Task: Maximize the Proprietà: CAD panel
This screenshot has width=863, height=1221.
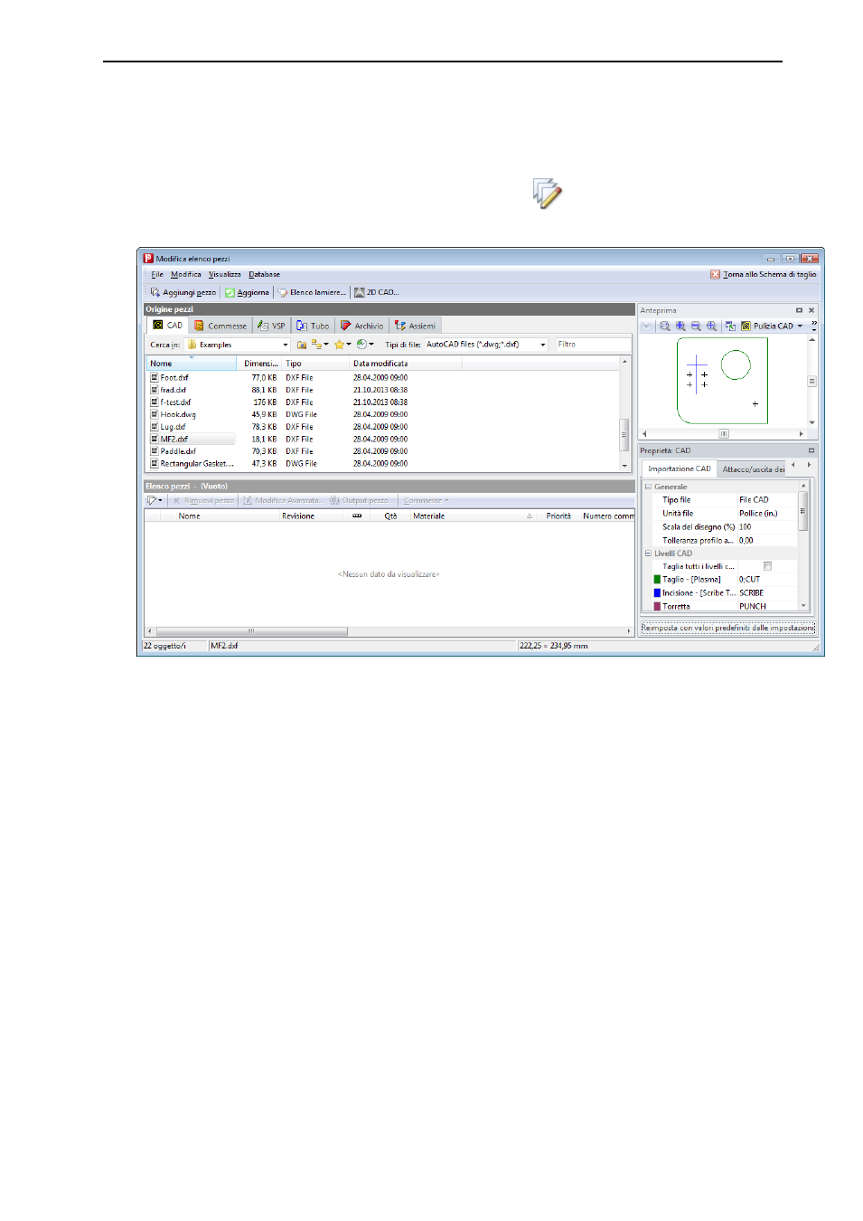Action: coord(811,450)
